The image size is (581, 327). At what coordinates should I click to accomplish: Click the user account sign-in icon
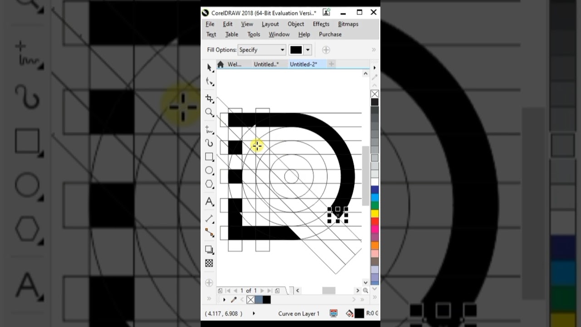326,13
